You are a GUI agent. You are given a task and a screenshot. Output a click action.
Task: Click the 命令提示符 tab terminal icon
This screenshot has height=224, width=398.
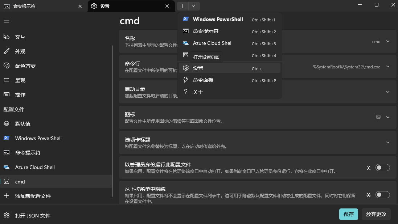7,6
